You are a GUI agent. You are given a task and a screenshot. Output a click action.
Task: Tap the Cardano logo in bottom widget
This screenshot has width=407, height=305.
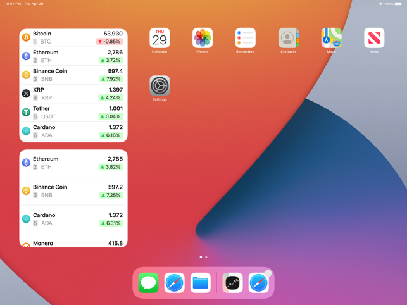pos(26,219)
